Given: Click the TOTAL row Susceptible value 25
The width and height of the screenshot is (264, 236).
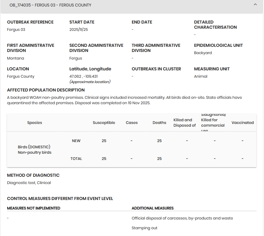Looking at the screenshot, I should [x=104, y=159].
